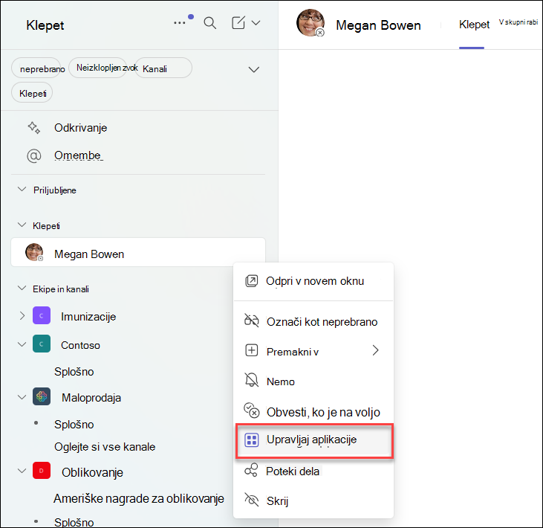The image size is (543, 528).
Task: Collapse the Oblikovanje team
Action: pyautogui.click(x=22, y=471)
